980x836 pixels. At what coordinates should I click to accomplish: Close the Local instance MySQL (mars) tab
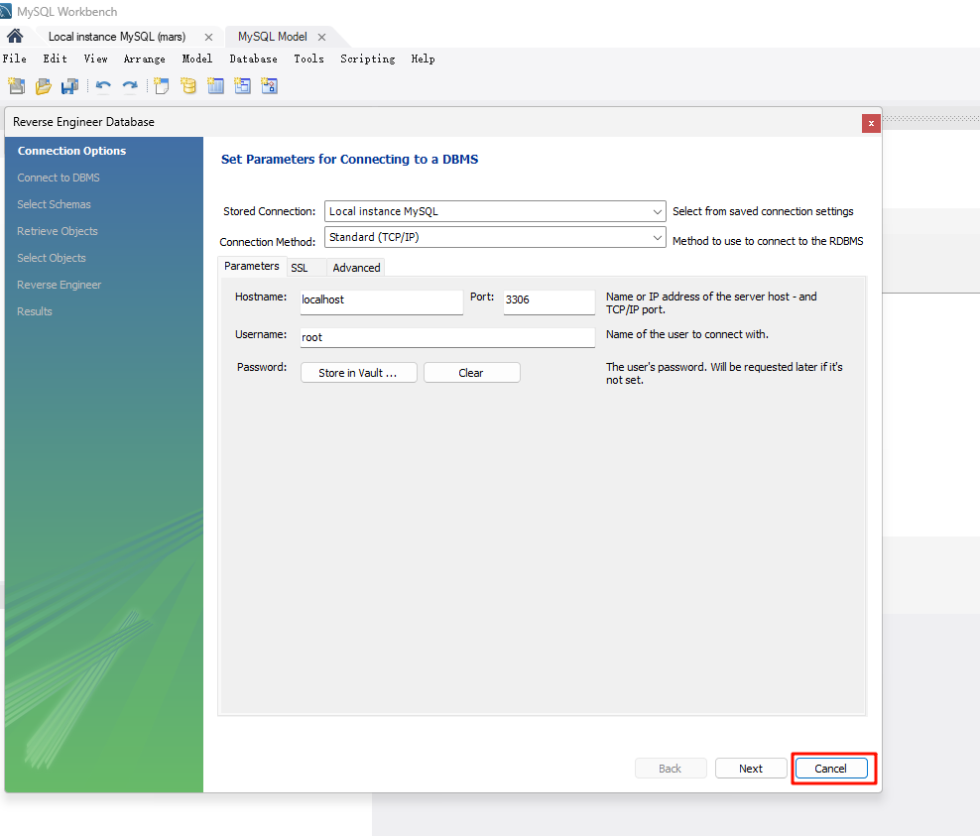point(208,38)
